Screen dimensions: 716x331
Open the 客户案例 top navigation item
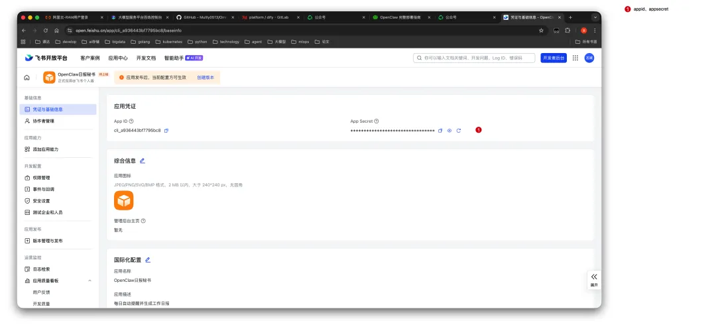[x=90, y=58]
